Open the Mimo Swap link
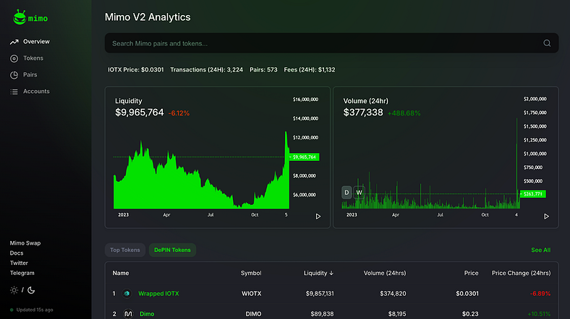Screen dimensions: 570x319 coord(25,243)
